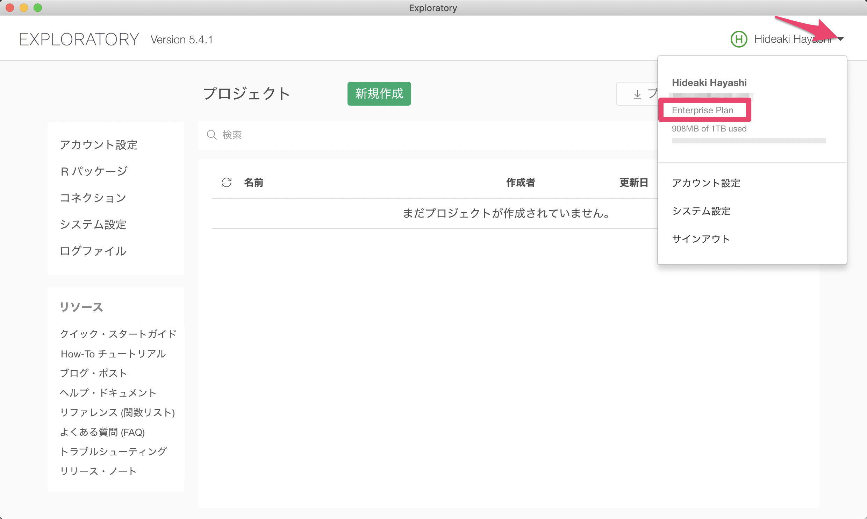867x519 pixels.
Task: Click the yellow minimize window button
Action: [24, 8]
